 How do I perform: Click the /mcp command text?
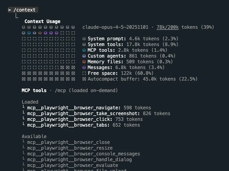coord(60,90)
